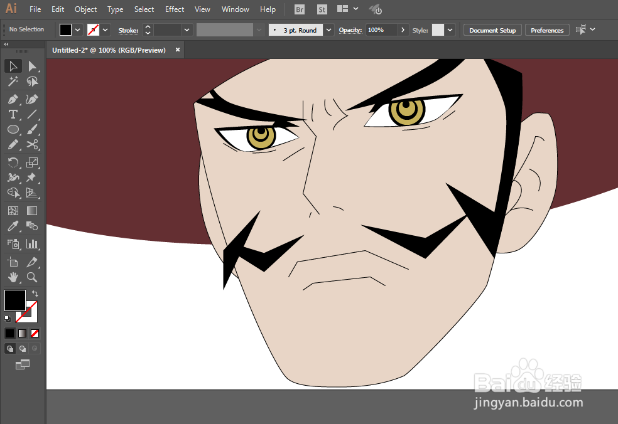Select the Paintbrush tool
This screenshot has height=424, width=618.
pyautogui.click(x=32, y=130)
